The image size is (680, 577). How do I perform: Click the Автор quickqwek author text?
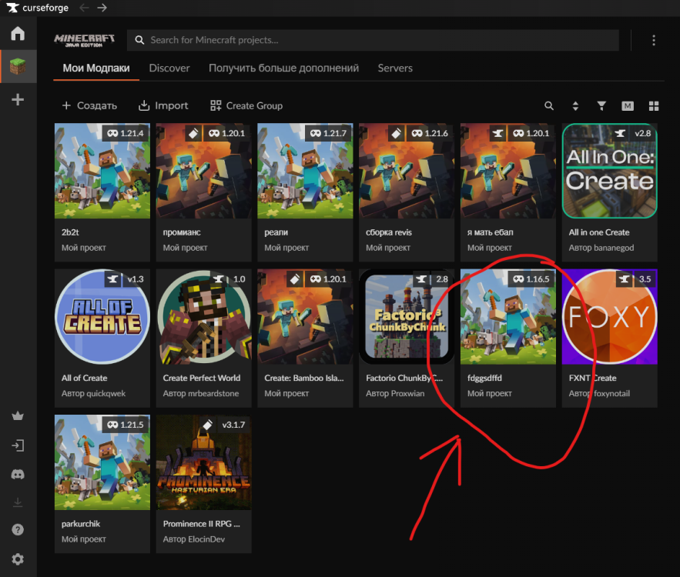[93, 393]
